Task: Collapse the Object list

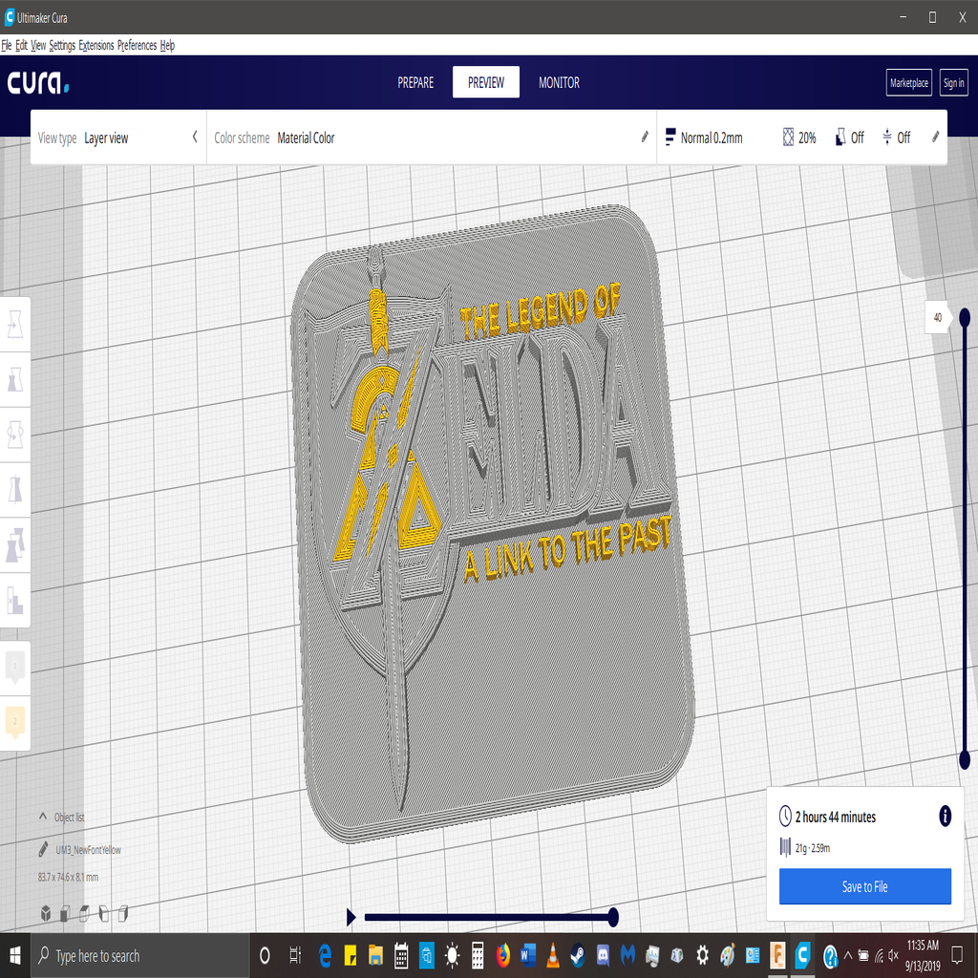Action: pos(43,817)
